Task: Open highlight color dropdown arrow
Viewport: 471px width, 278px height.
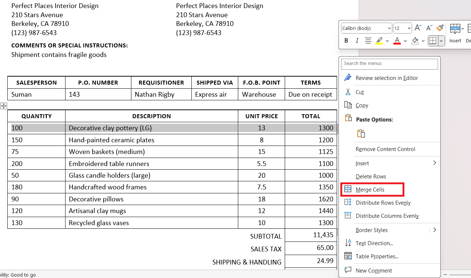Action: click(387, 41)
